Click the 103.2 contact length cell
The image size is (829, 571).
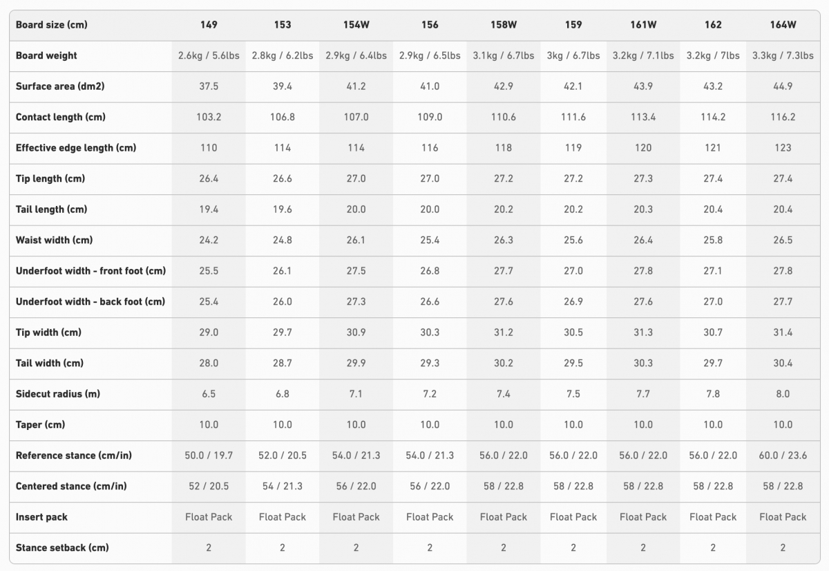(x=209, y=117)
